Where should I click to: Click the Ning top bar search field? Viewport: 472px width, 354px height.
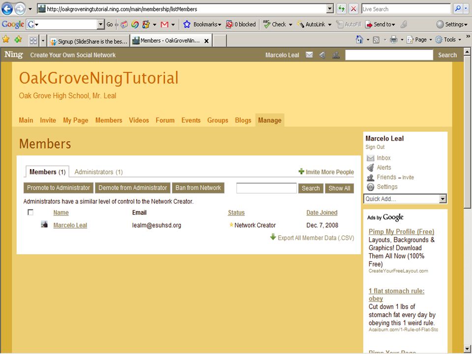pos(389,55)
